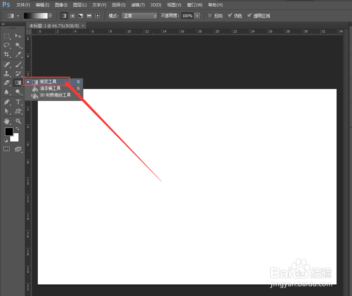Select the Zoom tool

point(18,121)
